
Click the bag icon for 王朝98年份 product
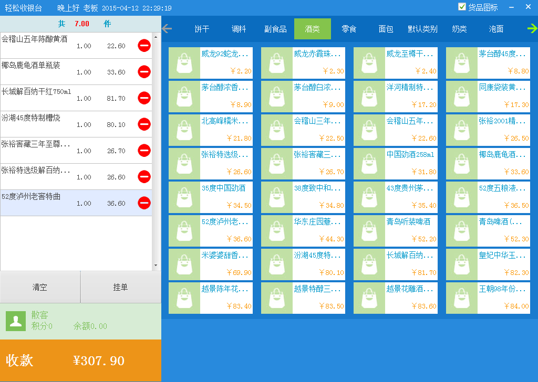(x=461, y=298)
